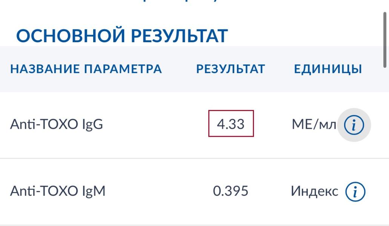Open info icon next to Индекс unit
This screenshot has width=389, height=226.
(x=355, y=192)
